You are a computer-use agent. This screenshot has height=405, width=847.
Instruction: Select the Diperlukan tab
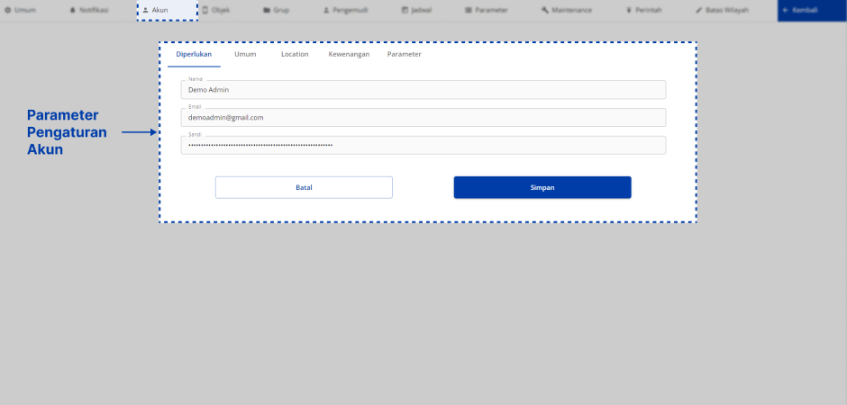(194, 54)
